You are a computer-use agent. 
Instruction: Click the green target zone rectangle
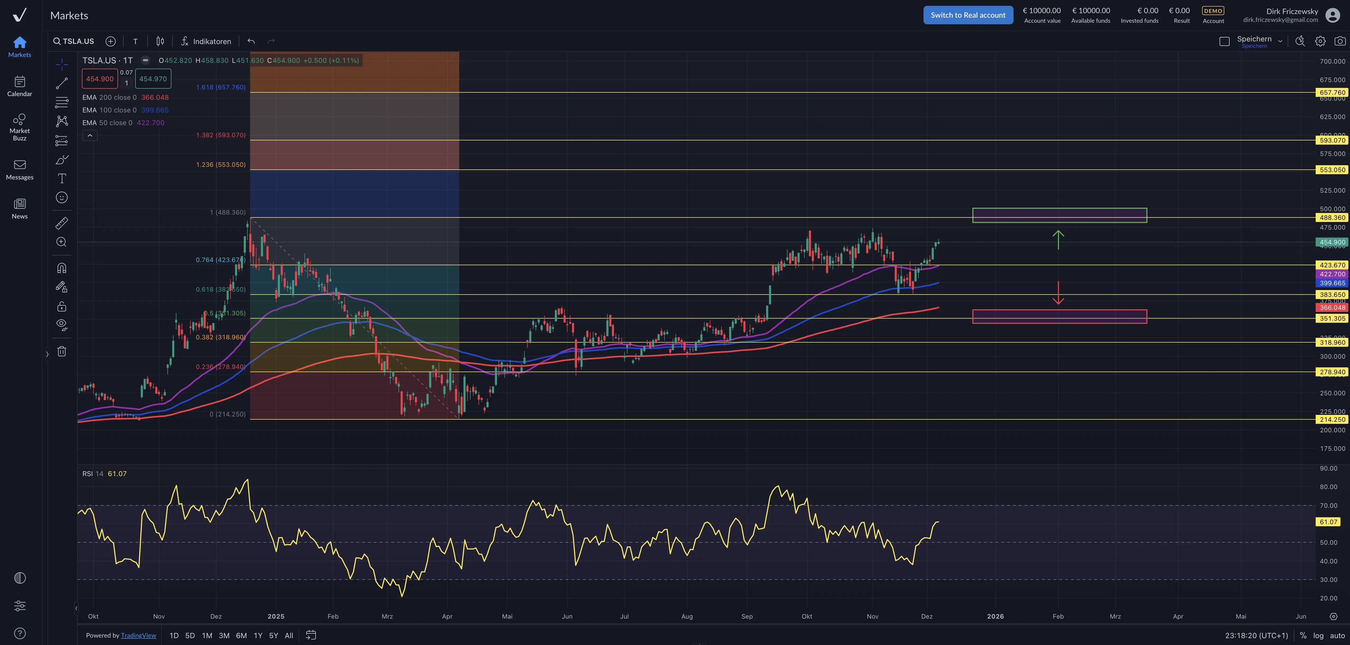1059,211
